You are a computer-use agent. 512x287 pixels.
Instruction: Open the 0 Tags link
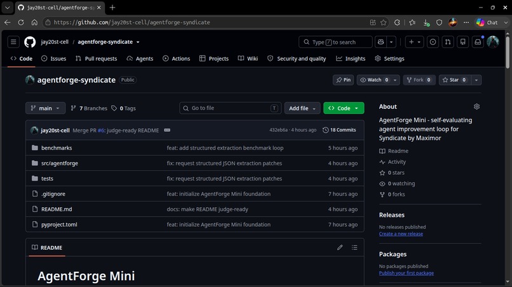click(124, 108)
